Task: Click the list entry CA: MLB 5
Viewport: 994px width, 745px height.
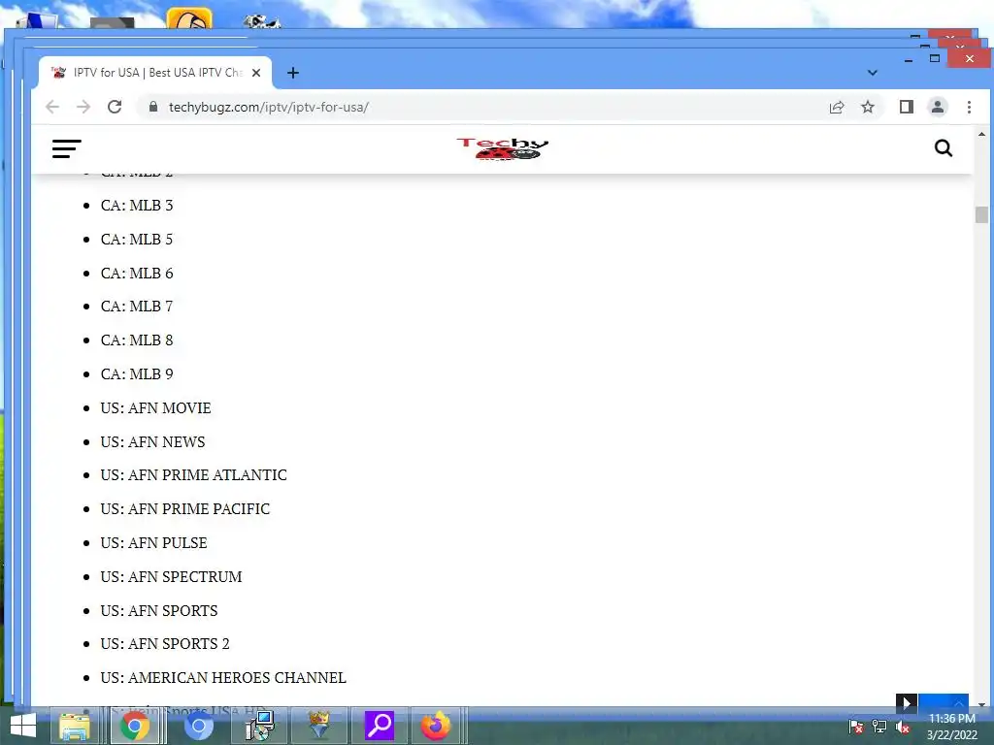Action: point(137,240)
